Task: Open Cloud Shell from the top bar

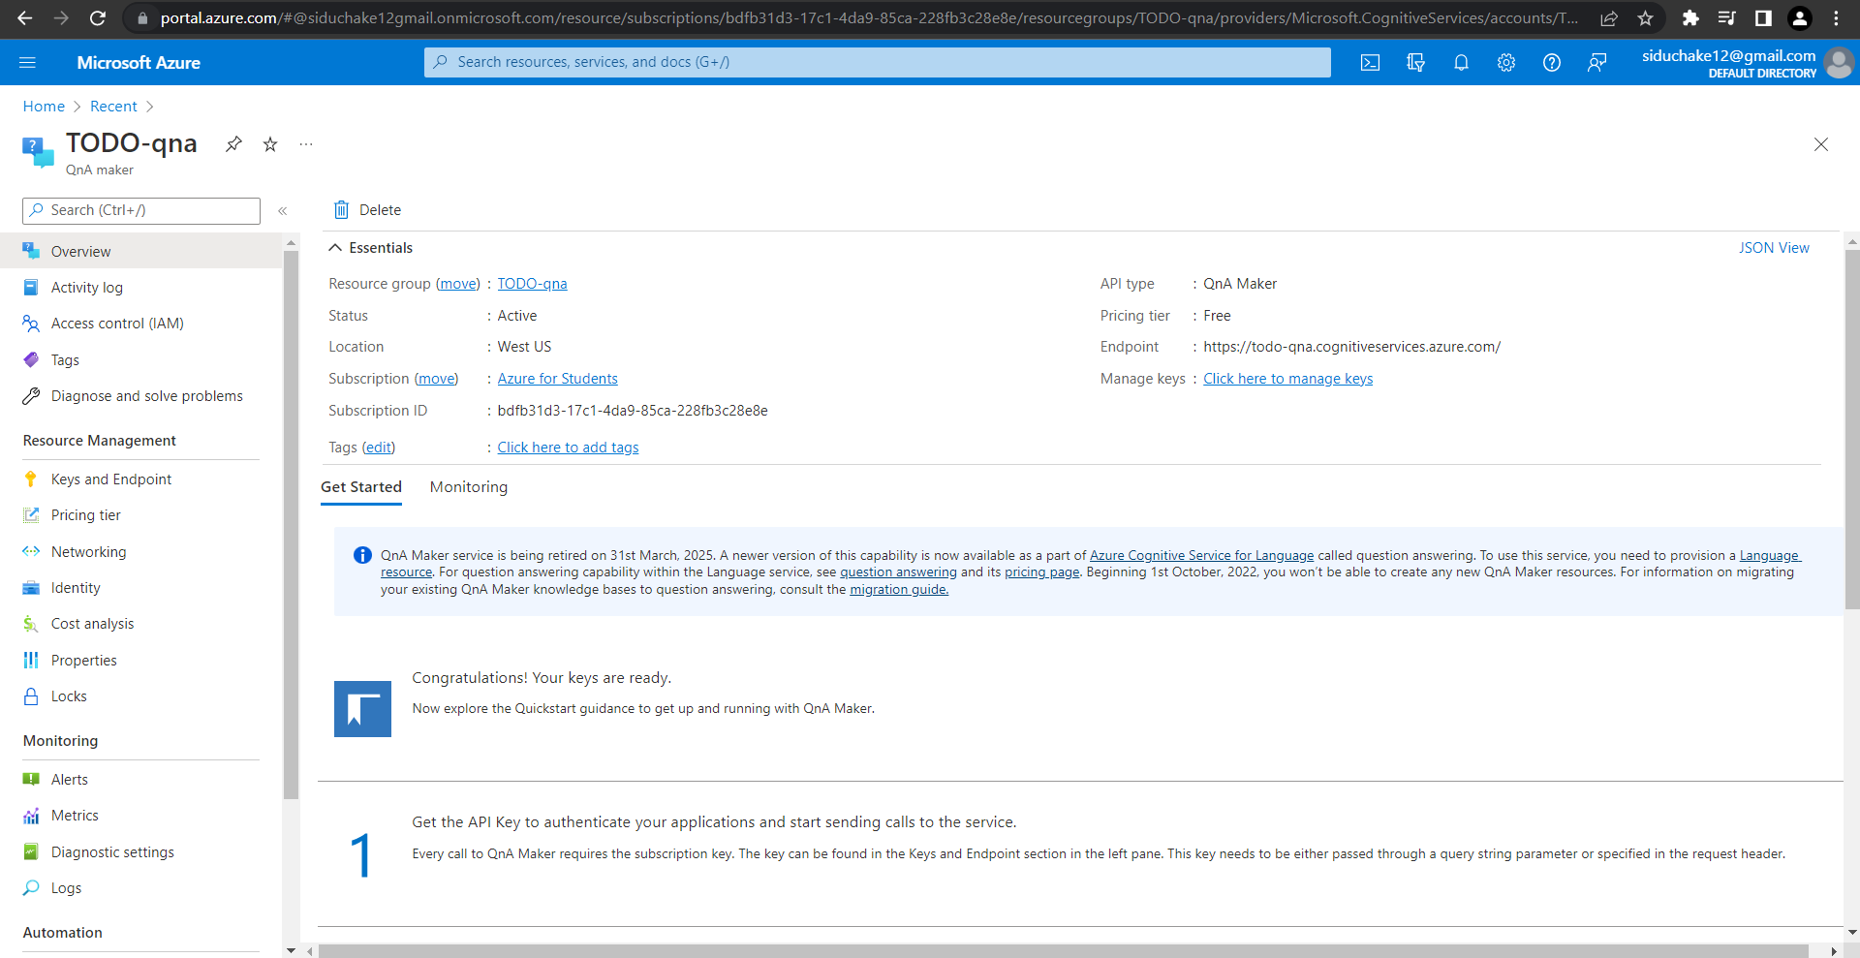Action: (1370, 63)
